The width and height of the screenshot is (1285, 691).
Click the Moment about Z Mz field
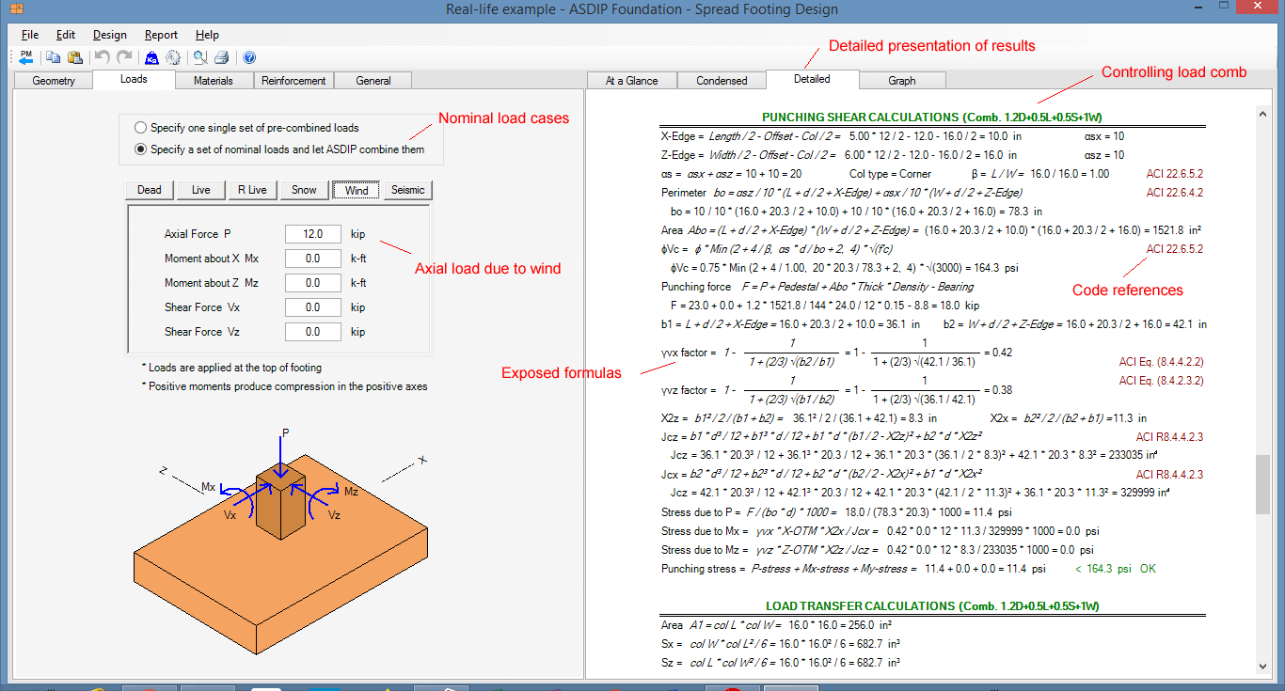pyautogui.click(x=313, y=283)
